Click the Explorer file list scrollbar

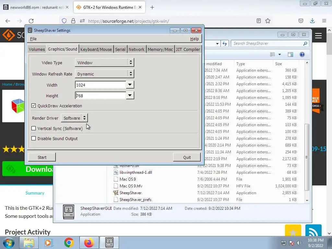tap(307, 157)
